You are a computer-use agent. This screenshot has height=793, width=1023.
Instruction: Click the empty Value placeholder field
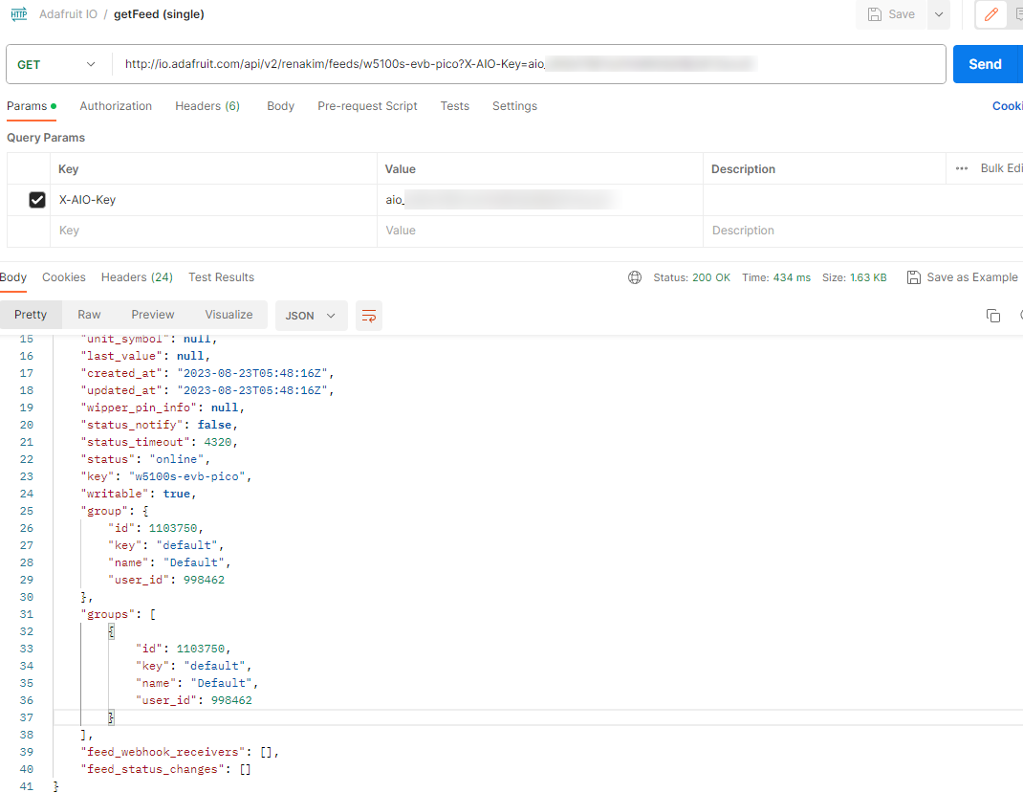[539, 231]
